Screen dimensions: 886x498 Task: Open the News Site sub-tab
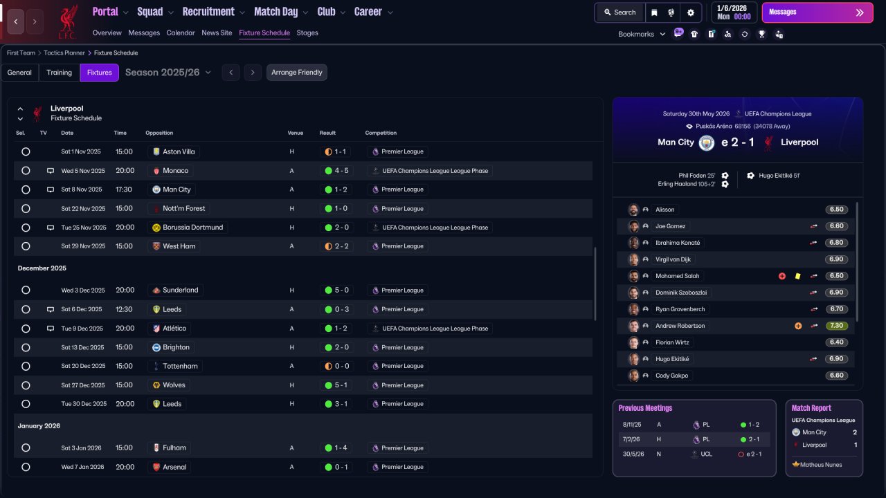pos(217,33)
